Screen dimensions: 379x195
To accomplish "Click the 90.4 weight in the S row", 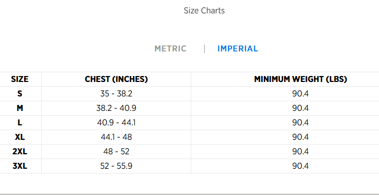I will [x=300, y=94].
